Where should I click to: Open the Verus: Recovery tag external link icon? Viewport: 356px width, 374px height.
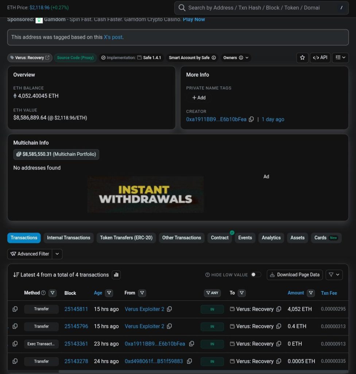pos(47,57)
